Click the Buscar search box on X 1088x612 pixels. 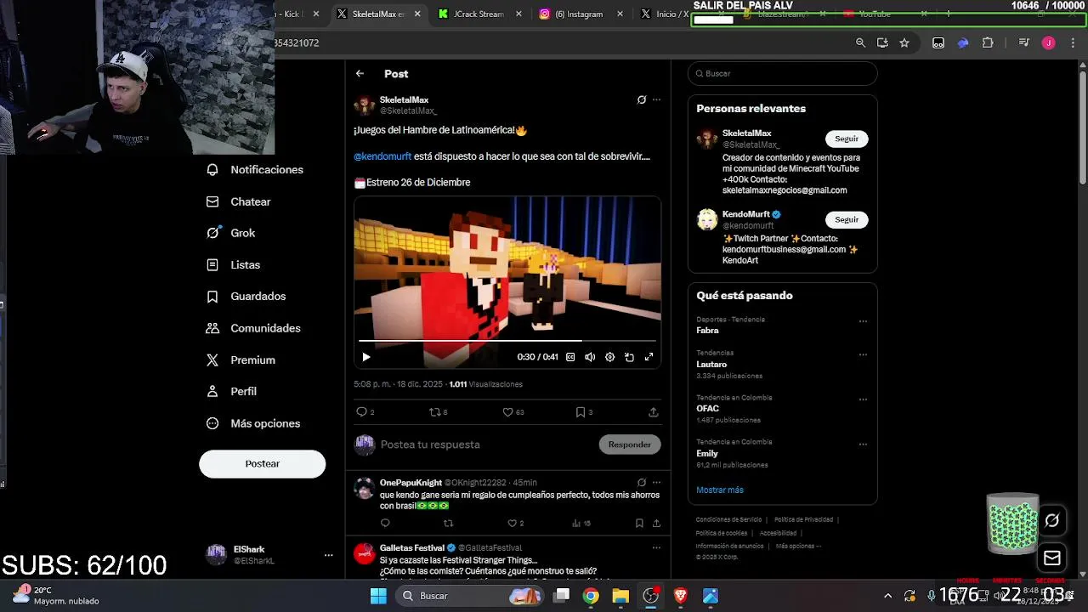coord(782,73)
